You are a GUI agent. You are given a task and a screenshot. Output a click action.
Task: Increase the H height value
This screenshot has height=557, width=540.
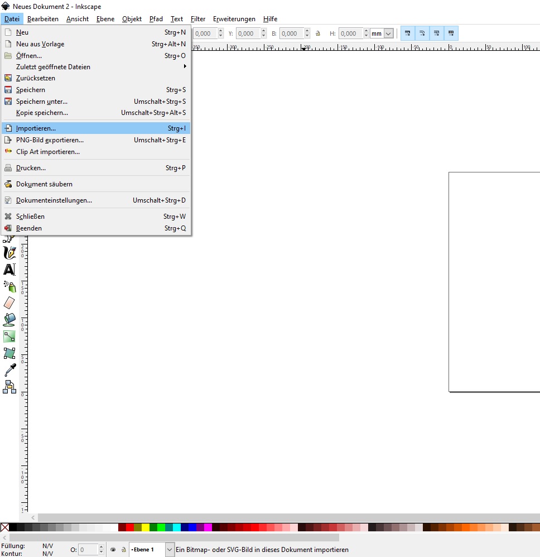367,31
